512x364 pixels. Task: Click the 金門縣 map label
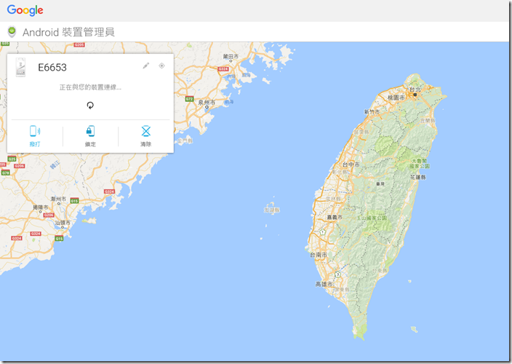[185, 141]
